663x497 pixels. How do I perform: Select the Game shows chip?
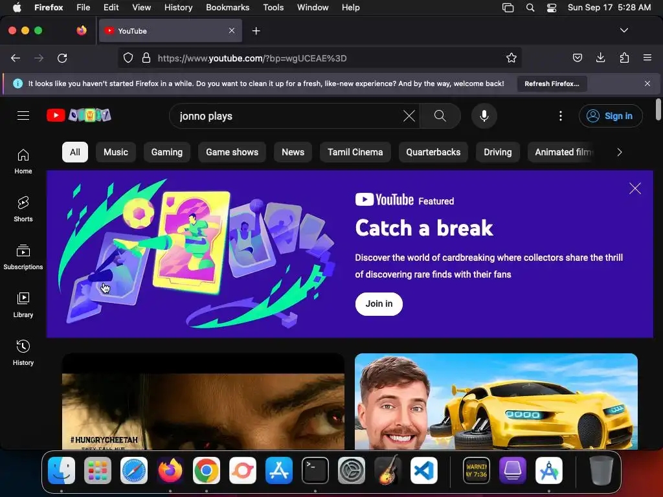(232, 152)
